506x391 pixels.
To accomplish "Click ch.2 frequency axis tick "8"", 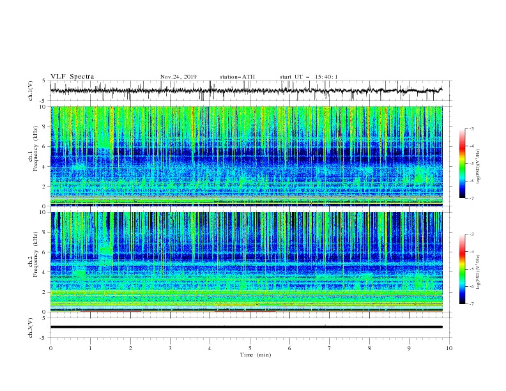I will pyautogui.click(x=45, y=233).
